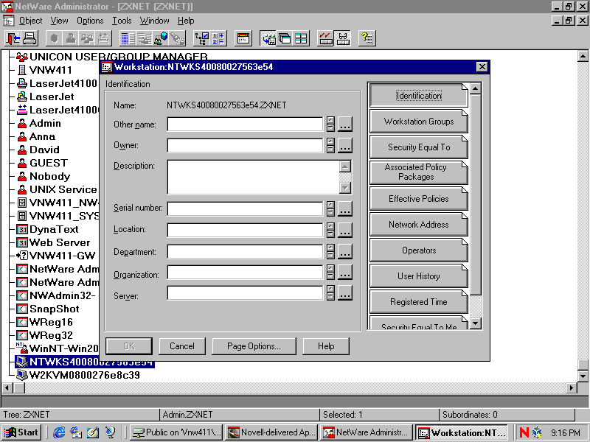The height and width of the screenshot is (442, 590).
Task: Click the numbered expand/collapse toolbar icon
Action: [x=218, y=38]
